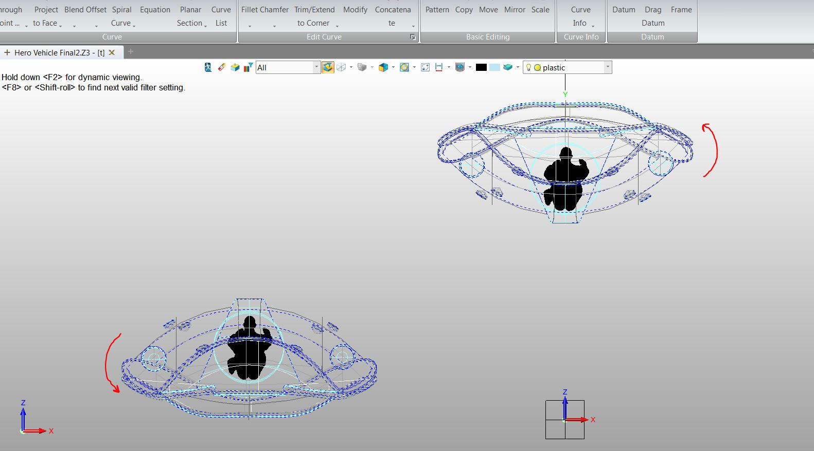Click the zoom-extents dashed square icon
The height and width of the screenshot is (451, 814).
[x=425, y=67]
